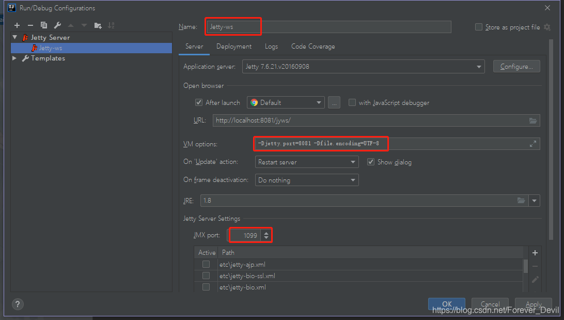Viewport: 564px width, 320px height.
Task: Switch to the Logs tab
Action: (x=271, y=47)
